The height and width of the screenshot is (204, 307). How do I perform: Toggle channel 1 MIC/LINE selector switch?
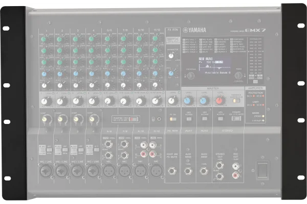point(42,150)
